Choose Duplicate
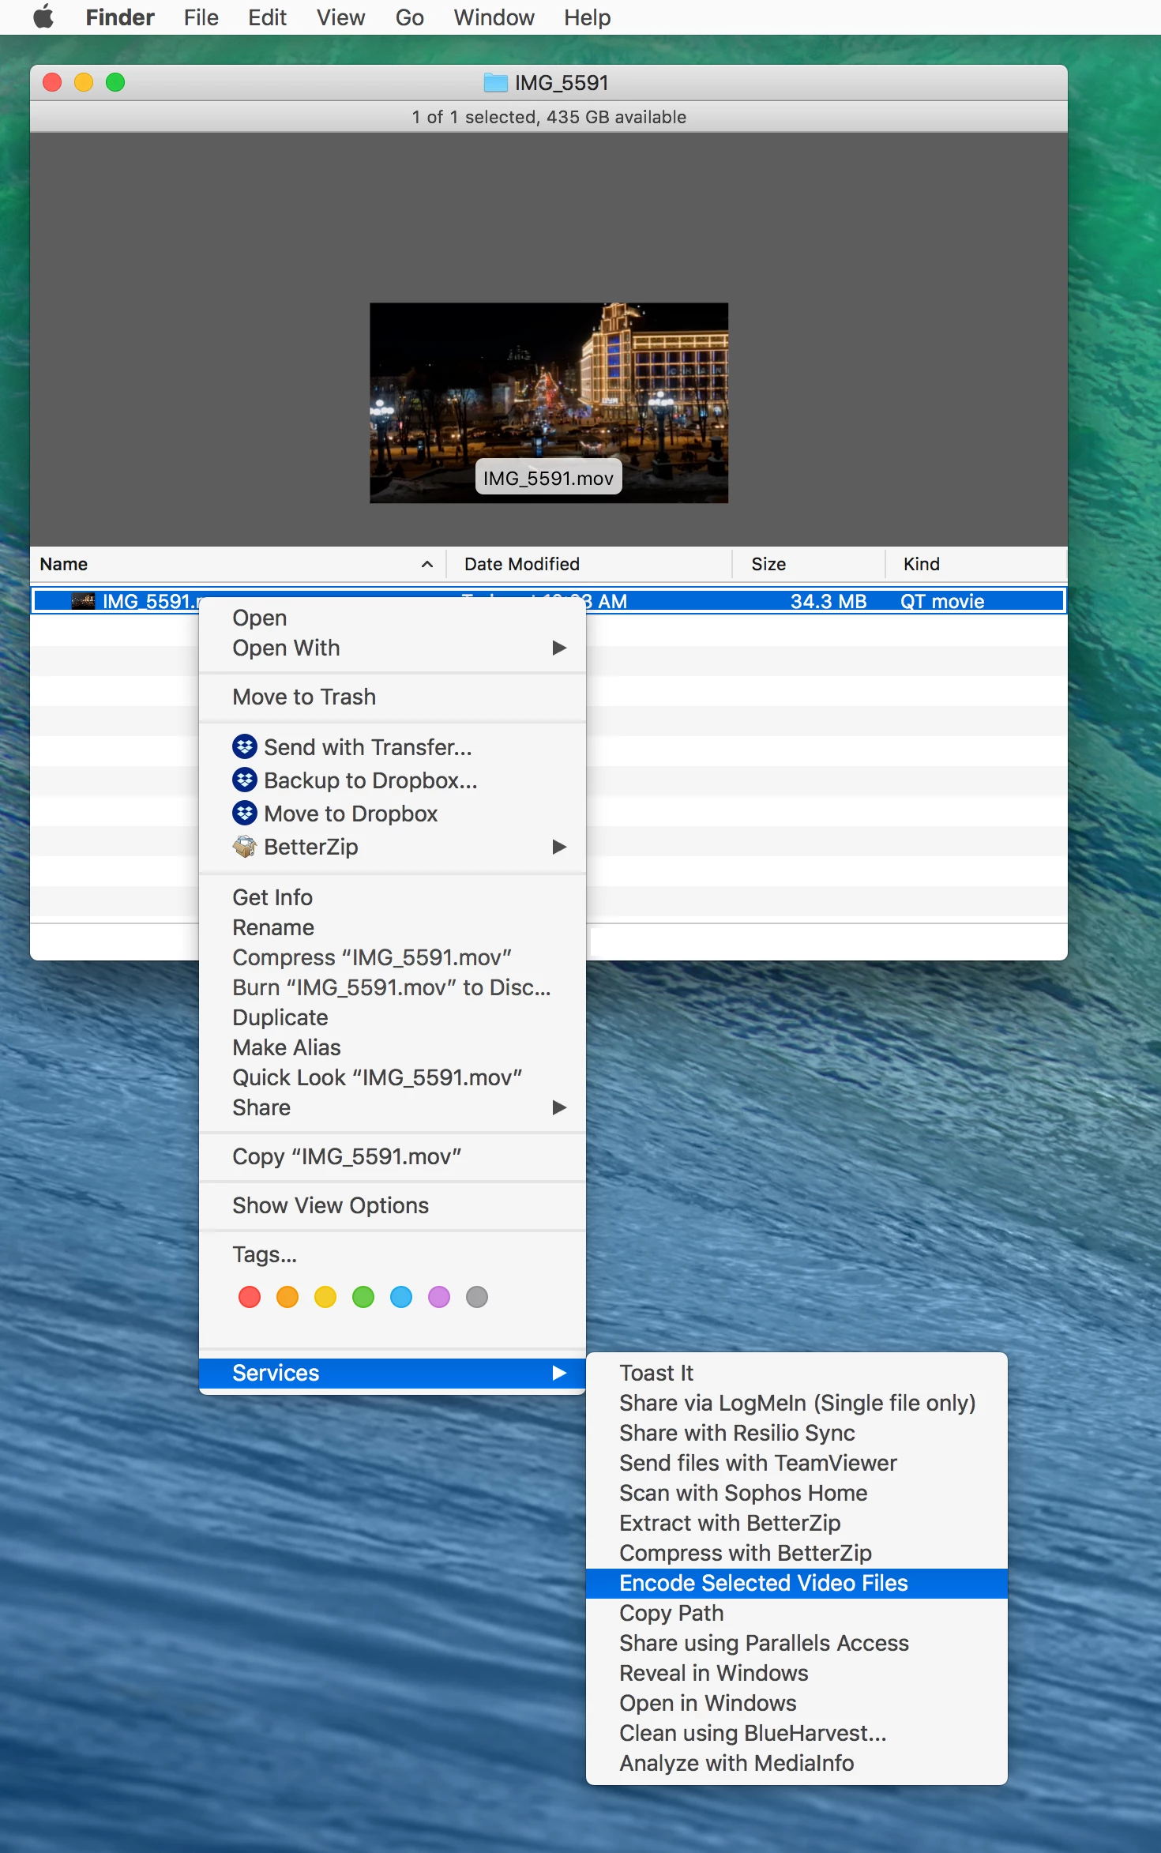 393,1017
